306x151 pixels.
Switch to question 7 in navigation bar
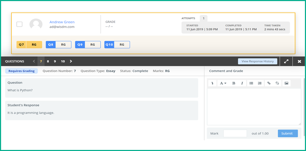(x=41, y=61)
